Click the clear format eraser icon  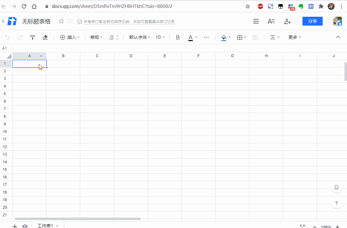(45, 37)
